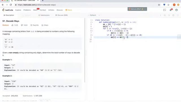Fold line 8 if statement arrow
Image resolution: width=181 pixels, height=102 pixels.
[92, 35]
